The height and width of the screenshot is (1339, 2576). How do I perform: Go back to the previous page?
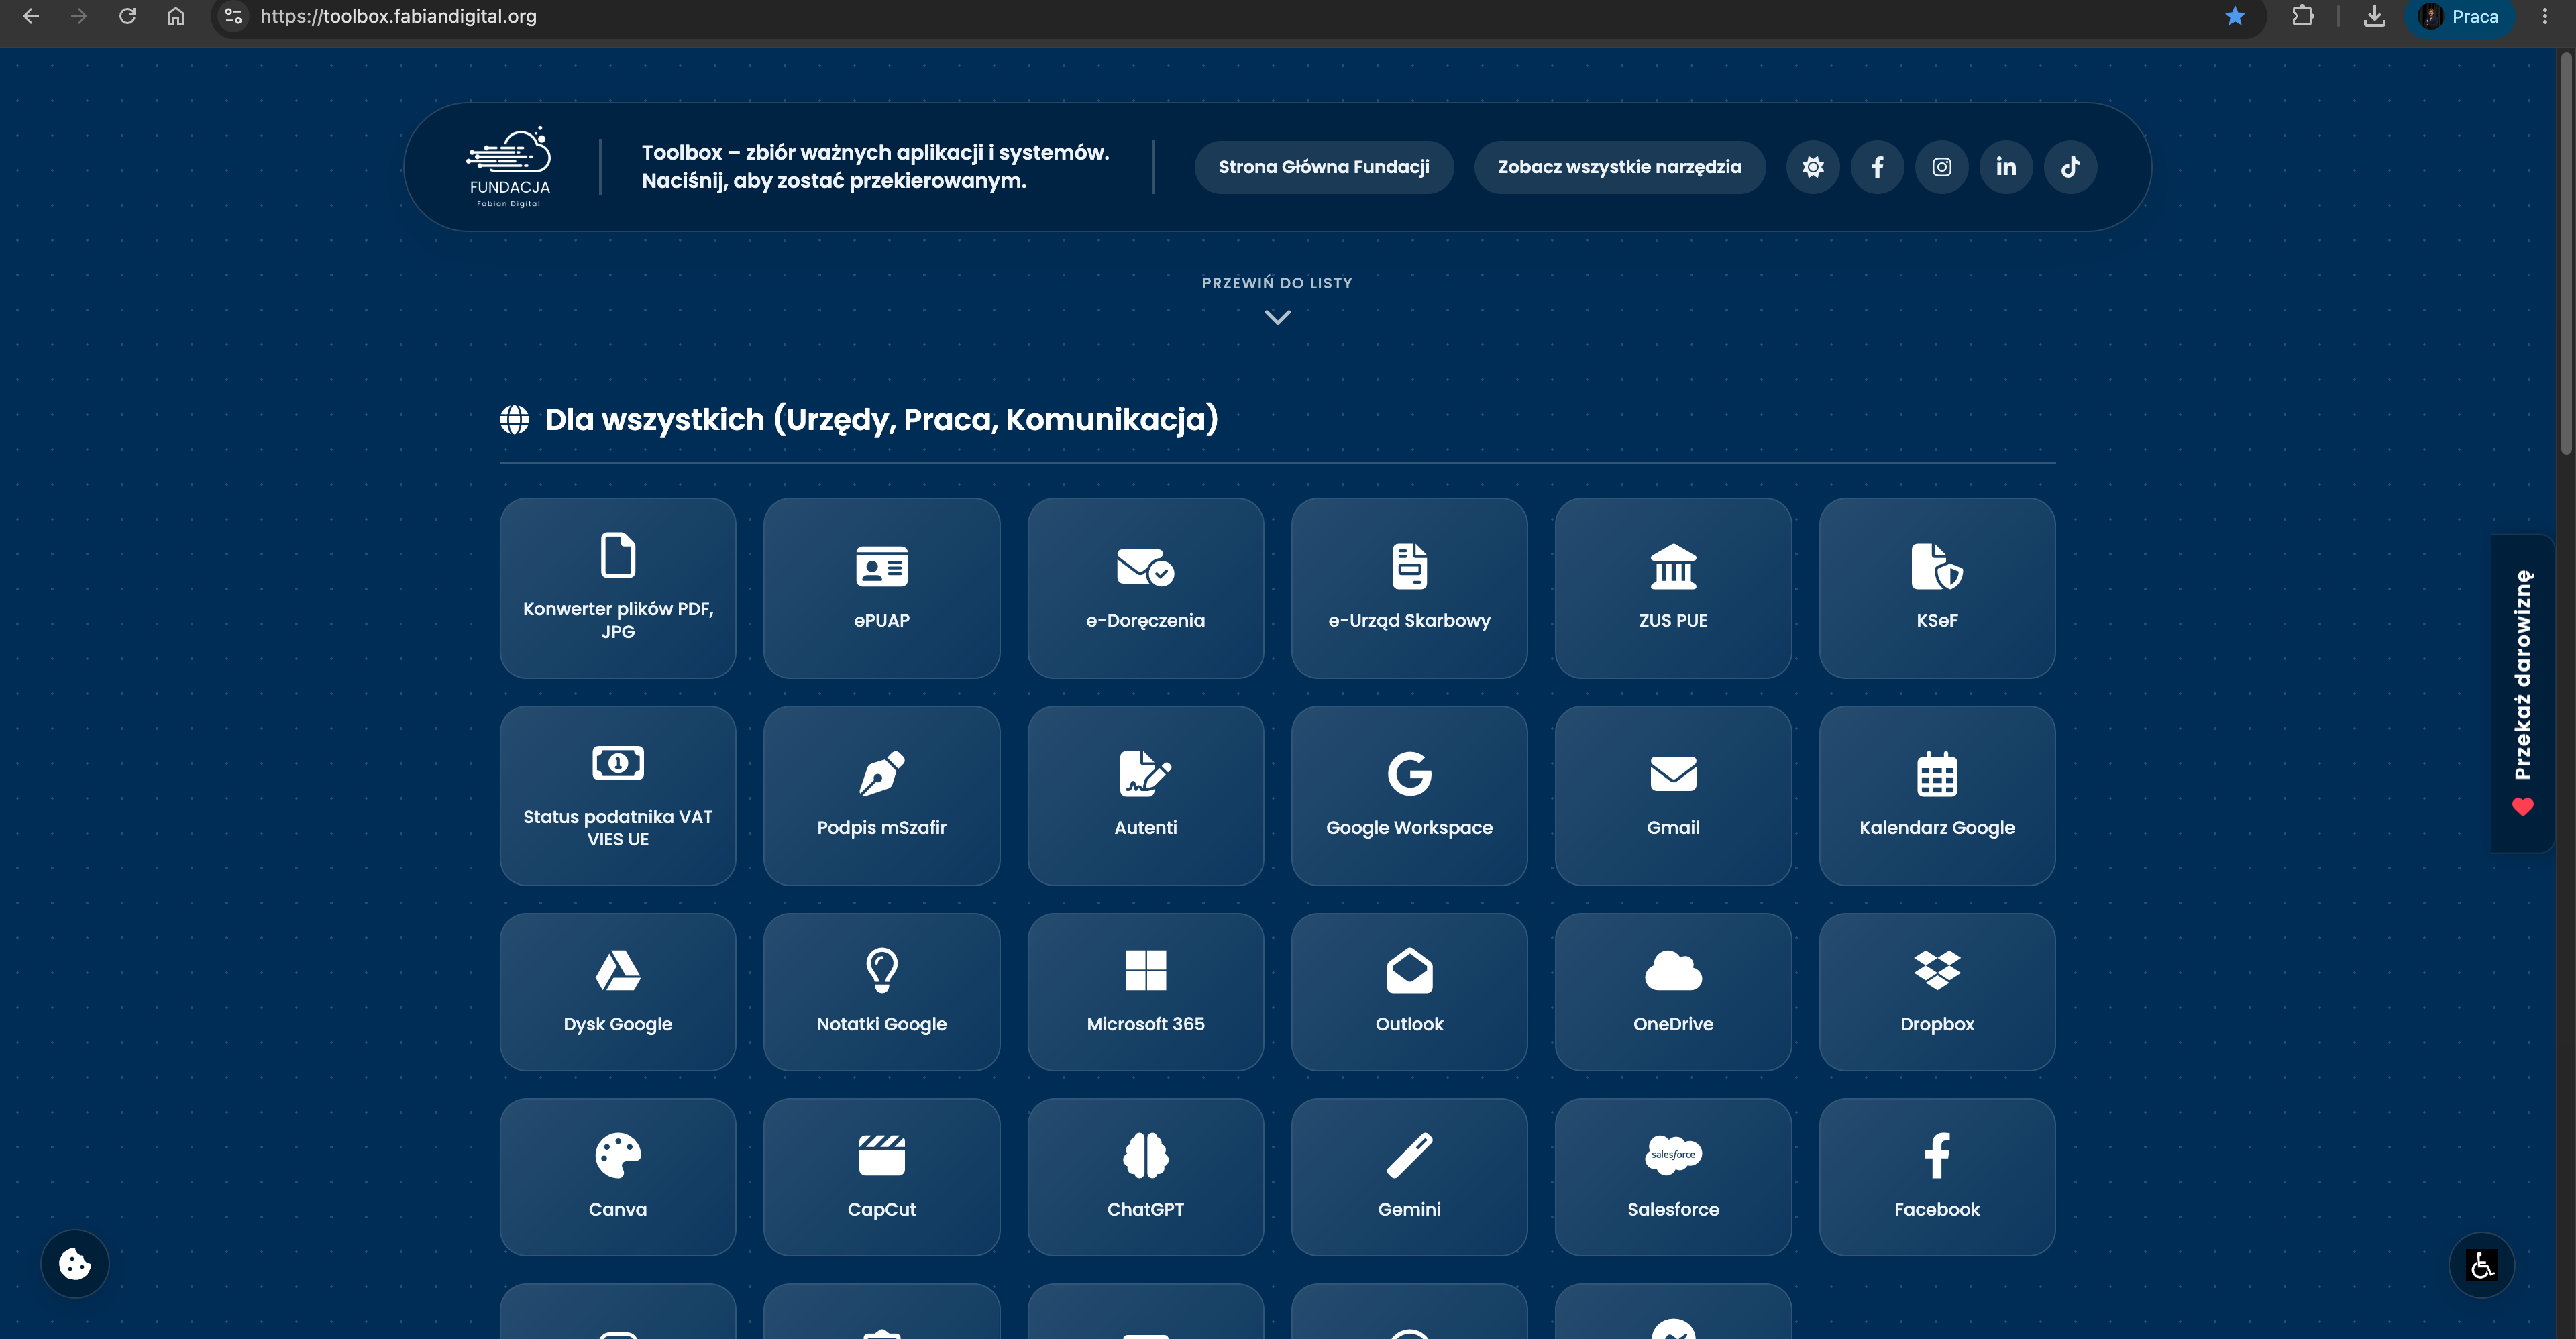click(31, 16)
